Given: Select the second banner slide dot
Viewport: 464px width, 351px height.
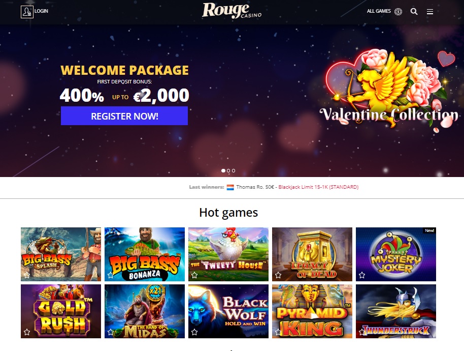Looking at the screenshot, I should (228, 171).
